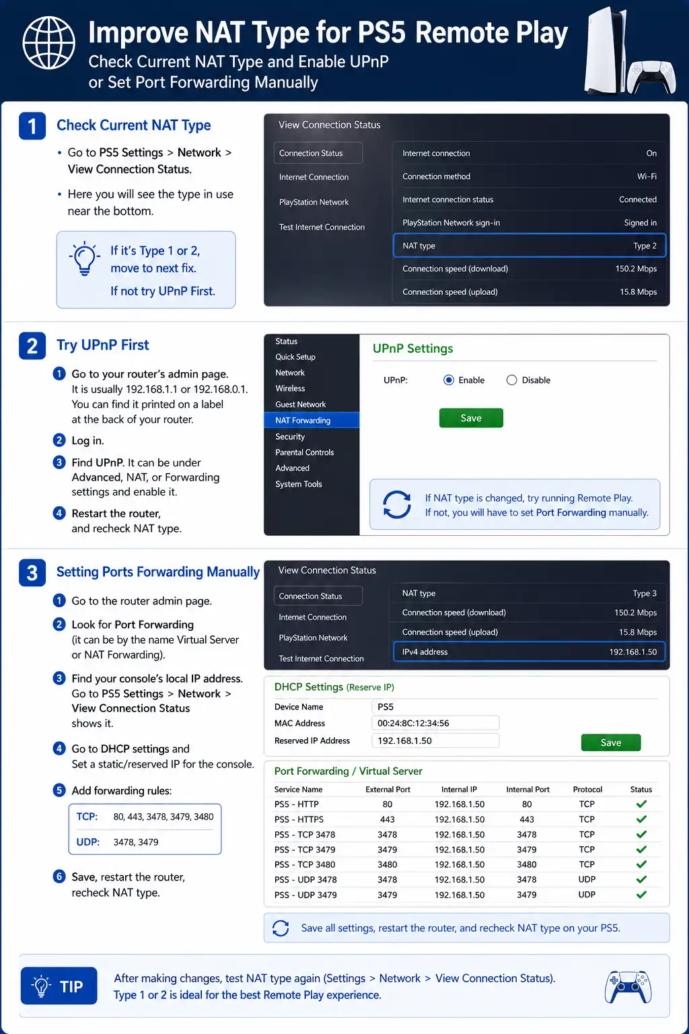Click the lightbulb icon beside Type 1 or 2 hint
The image size is (689, 1034).
(85, 259)
